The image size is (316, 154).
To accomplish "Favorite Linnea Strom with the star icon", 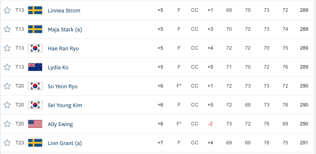I will click(x=7, y=10).
